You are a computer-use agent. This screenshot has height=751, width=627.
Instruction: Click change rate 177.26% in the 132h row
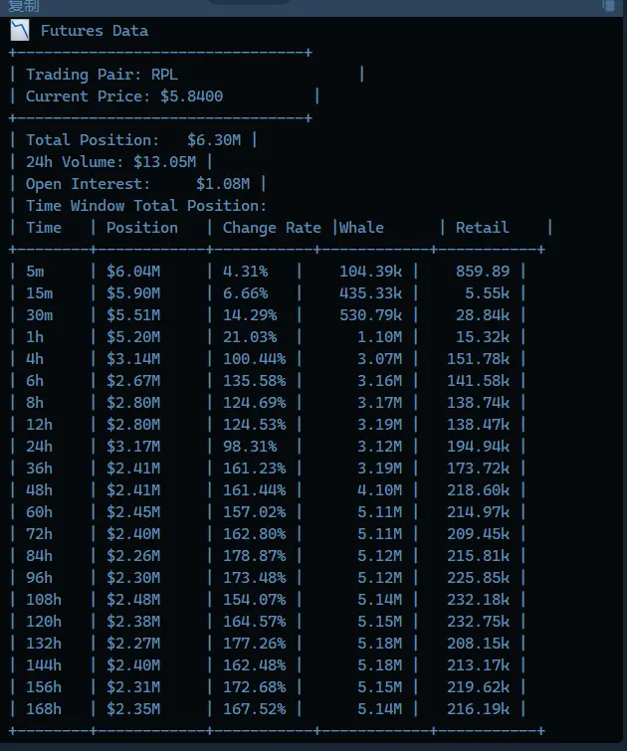tap(254, 644)
